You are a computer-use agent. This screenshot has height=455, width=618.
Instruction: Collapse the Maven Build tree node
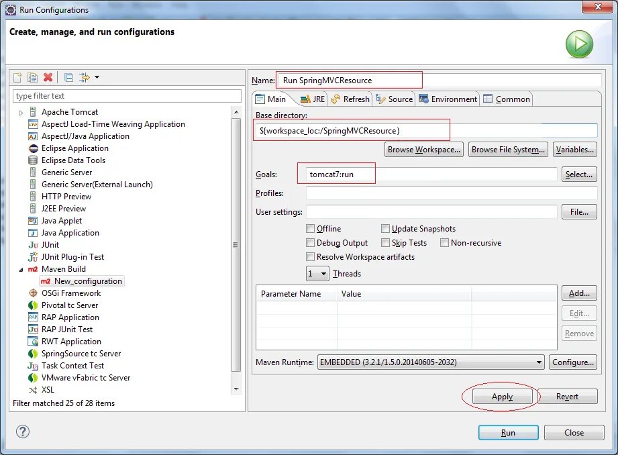tap(21, 270)
